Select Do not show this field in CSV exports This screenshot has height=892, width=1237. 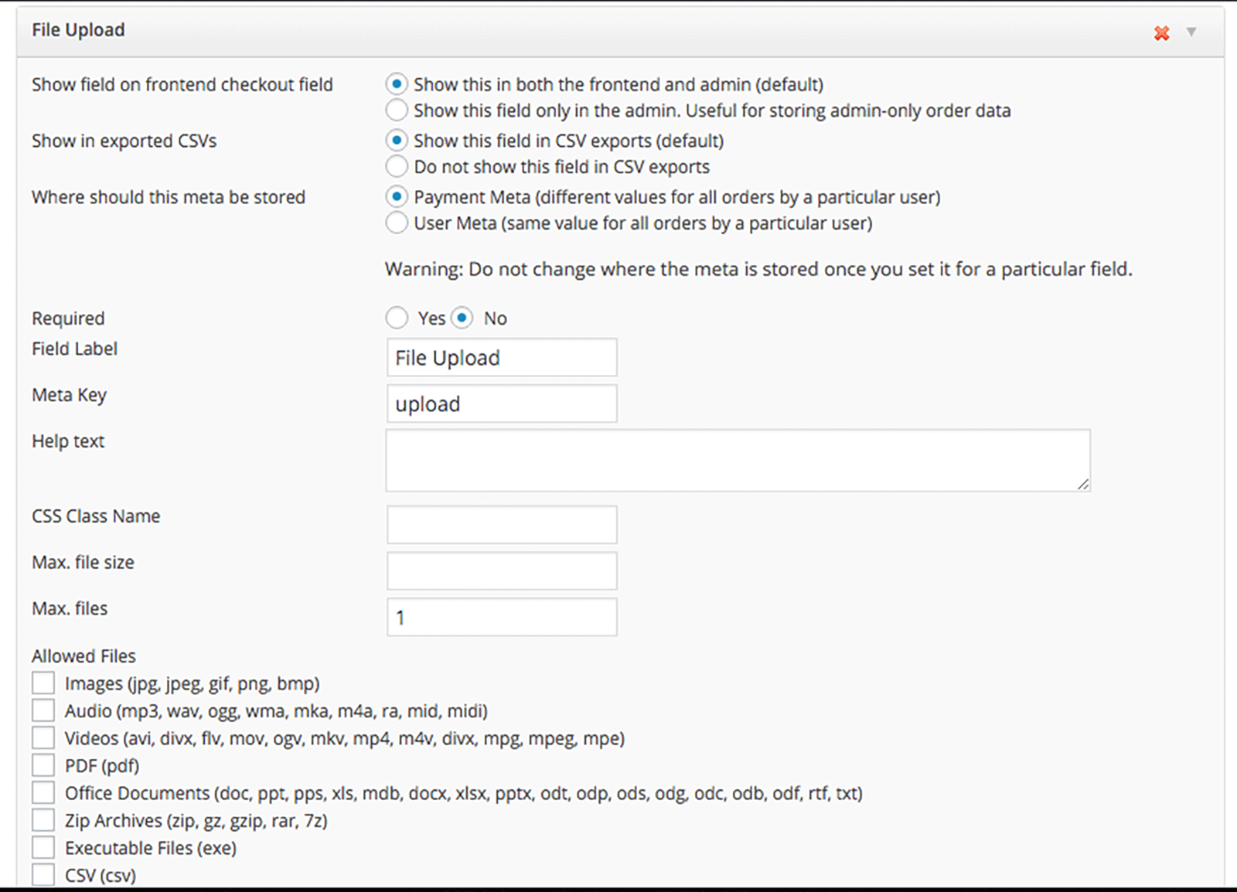click(x=397, y=167)
